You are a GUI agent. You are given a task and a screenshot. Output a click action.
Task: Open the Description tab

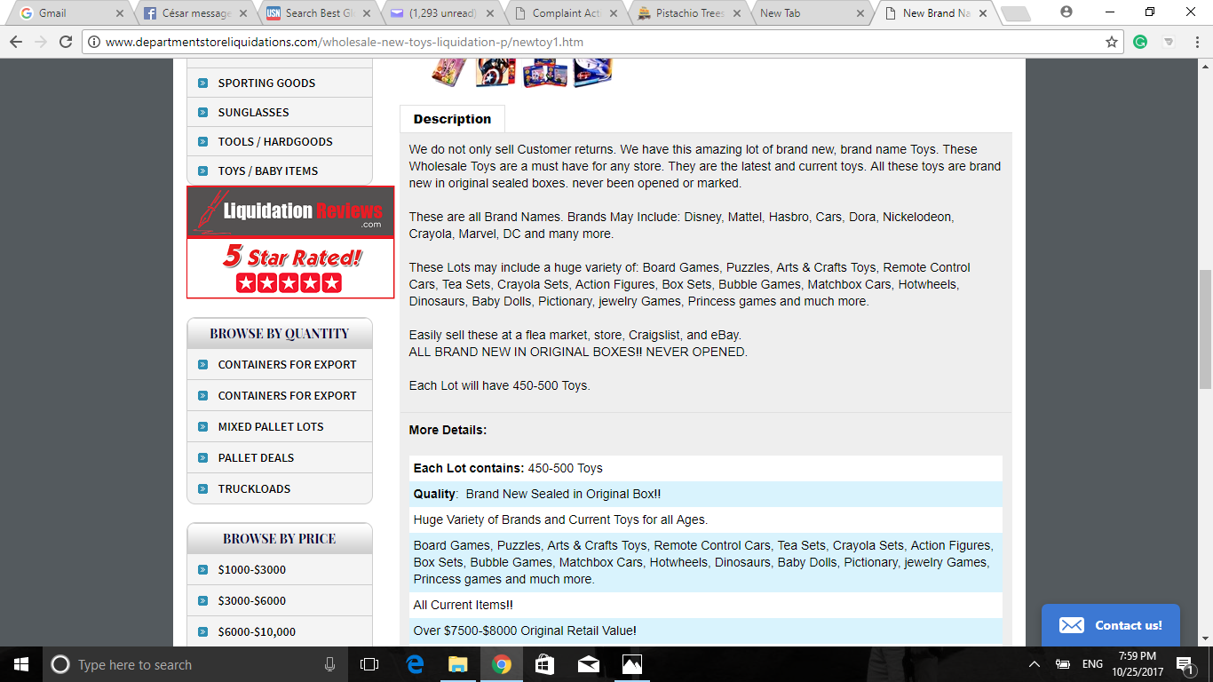[452, 119]
